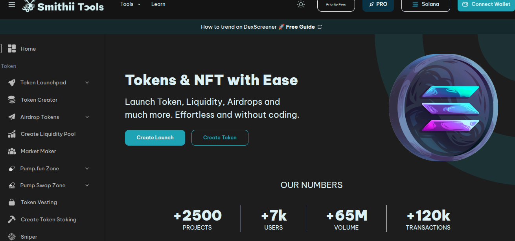Click the Pump Swap Zone icon
The image size is (515, 241).
coord(12,185)
